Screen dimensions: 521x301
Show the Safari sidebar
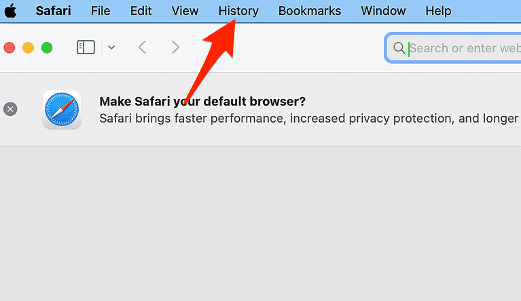click(86, 47)
